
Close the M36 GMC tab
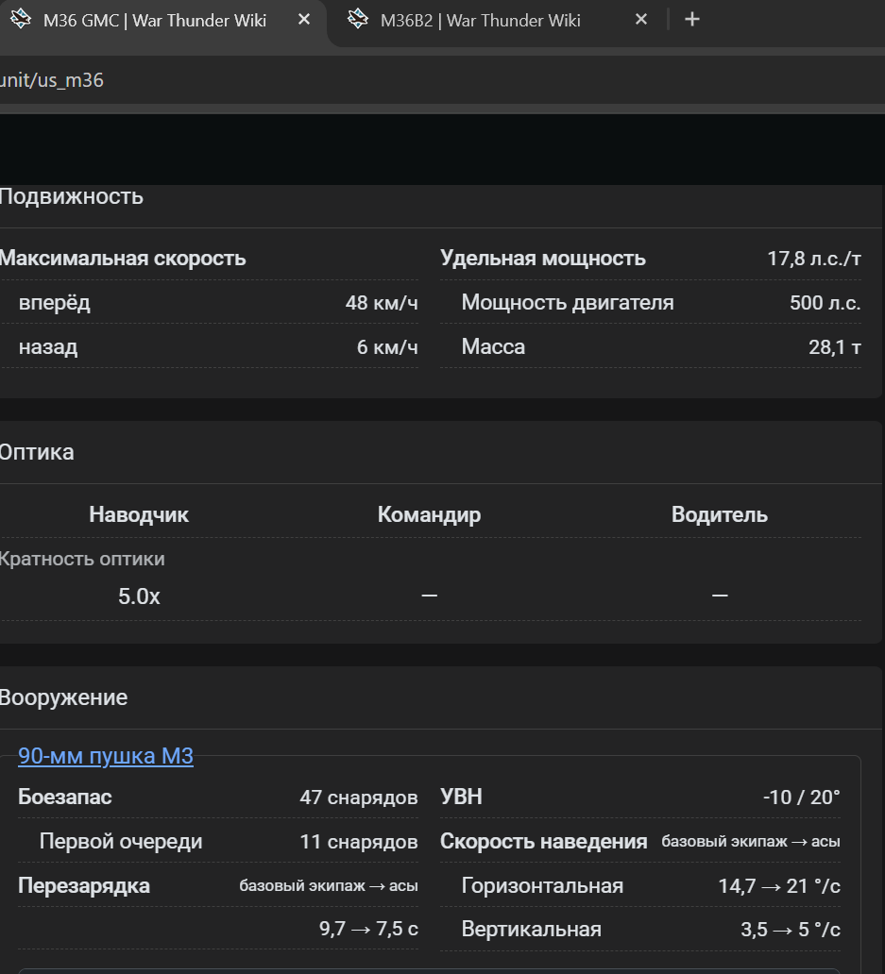pos(304,20)
